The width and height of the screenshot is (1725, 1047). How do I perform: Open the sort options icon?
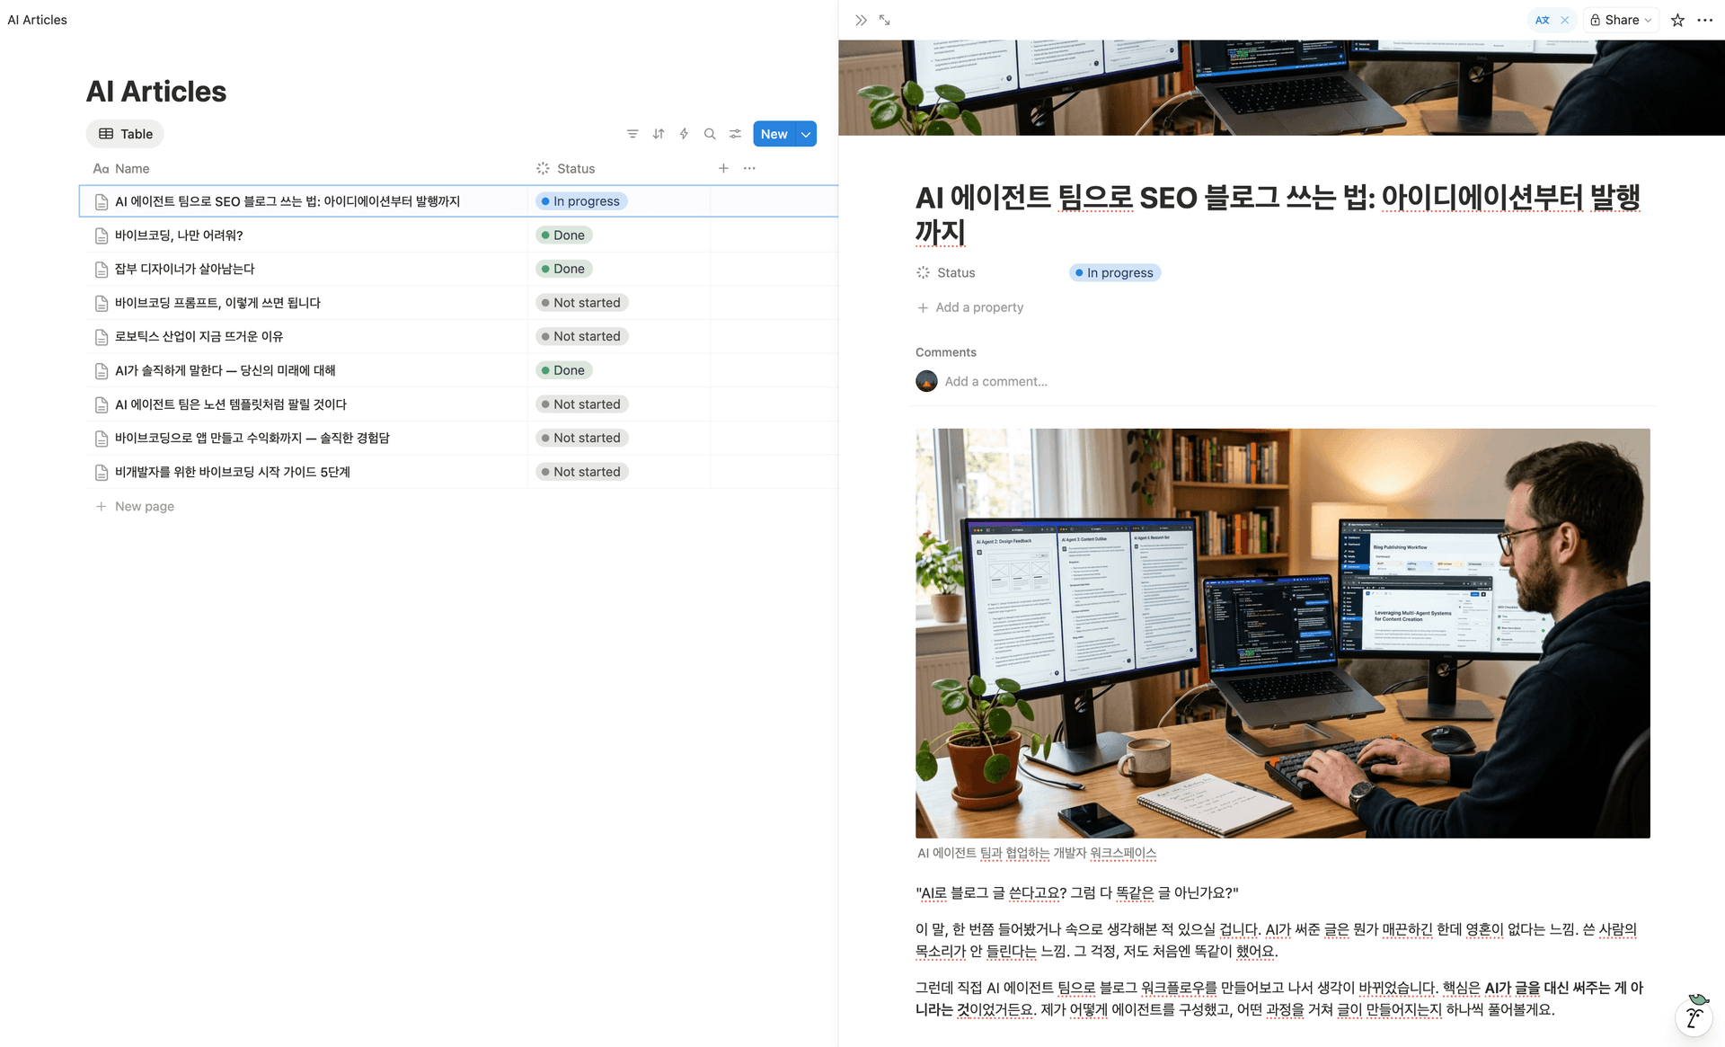[659, 133]
